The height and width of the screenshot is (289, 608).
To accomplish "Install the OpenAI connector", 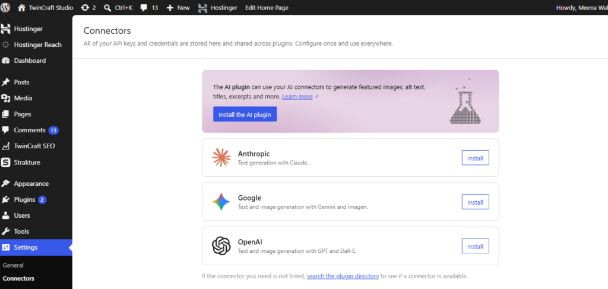I will [x=475, y=246].
